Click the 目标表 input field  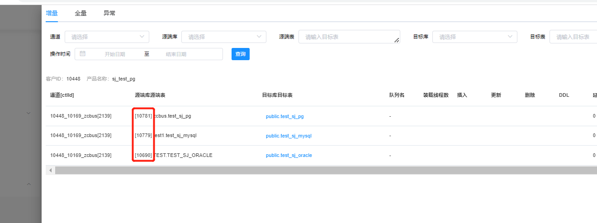click(573, 37)
